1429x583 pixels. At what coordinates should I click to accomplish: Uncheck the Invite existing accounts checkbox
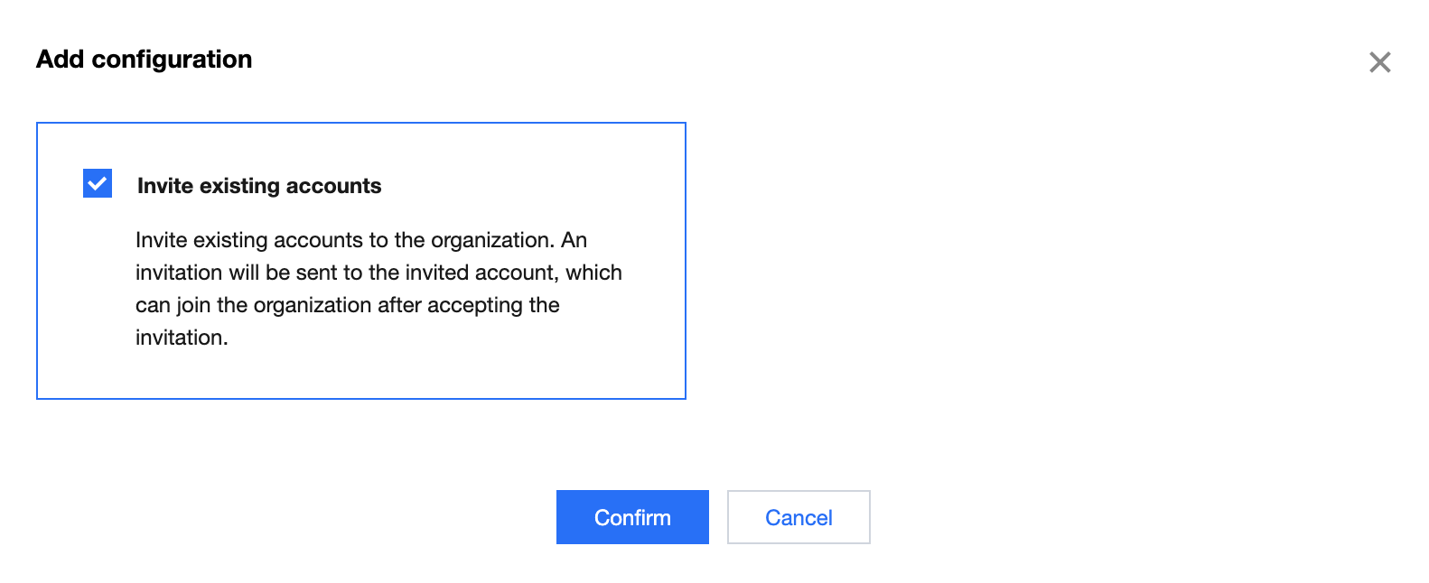(x=98, y=183)
